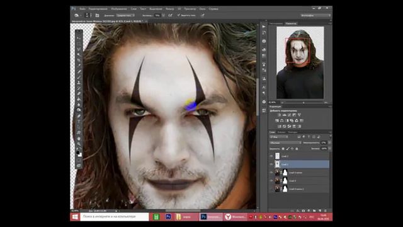Toggle lock all for layer
Screen dimensions: 403x227
point(297,149)
